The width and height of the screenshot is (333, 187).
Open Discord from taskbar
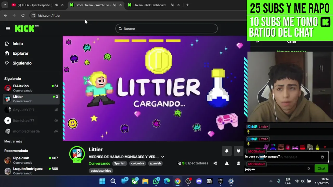tap(199, 181)
